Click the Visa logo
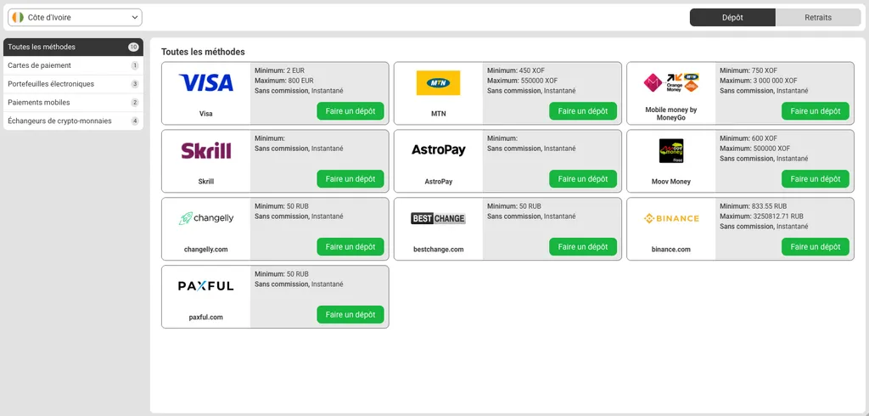Image resolution: width=869 pixels, height=416 pixels. point(205,82)
